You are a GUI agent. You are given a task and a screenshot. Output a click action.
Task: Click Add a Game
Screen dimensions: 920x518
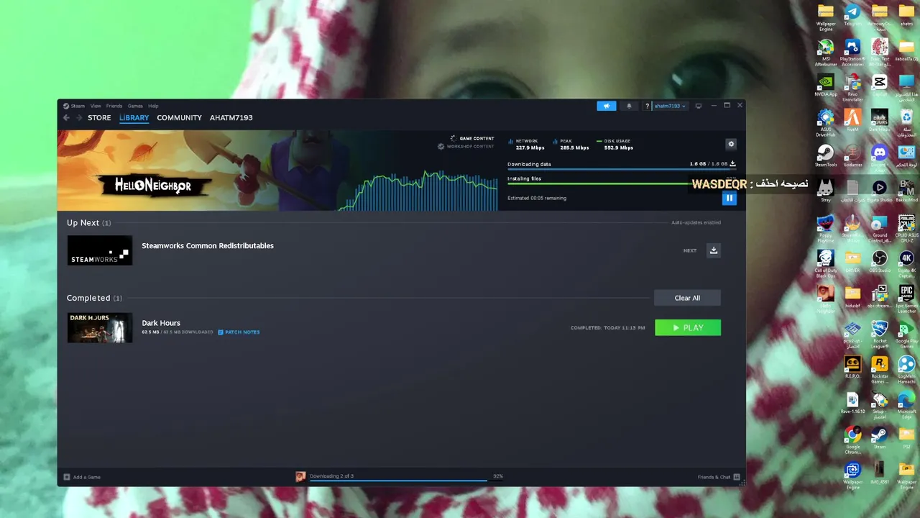tap(82, 477)
